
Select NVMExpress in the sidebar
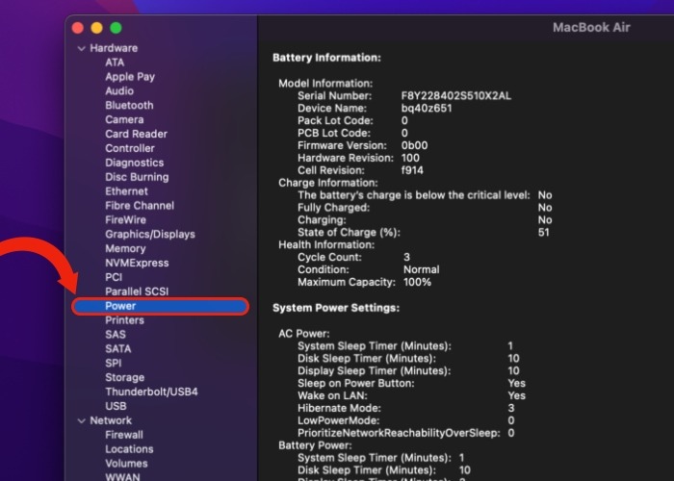137,263
